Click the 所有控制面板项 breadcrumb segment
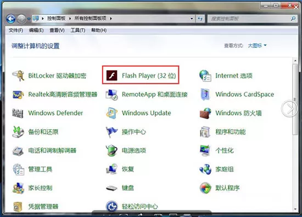302x217 pixels. click(91, 19)
